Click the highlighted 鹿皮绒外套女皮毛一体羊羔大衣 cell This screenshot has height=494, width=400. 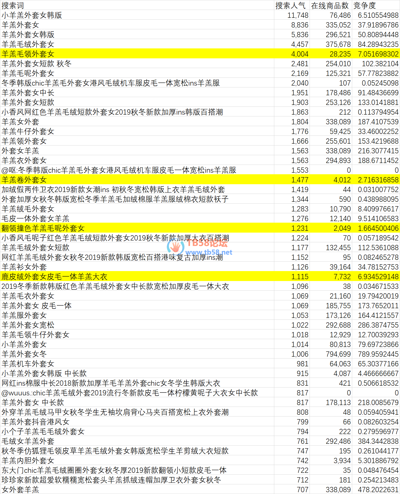[x=54, y=277]
